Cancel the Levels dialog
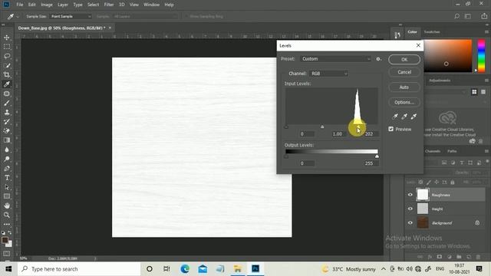 (x=404, y=72)
